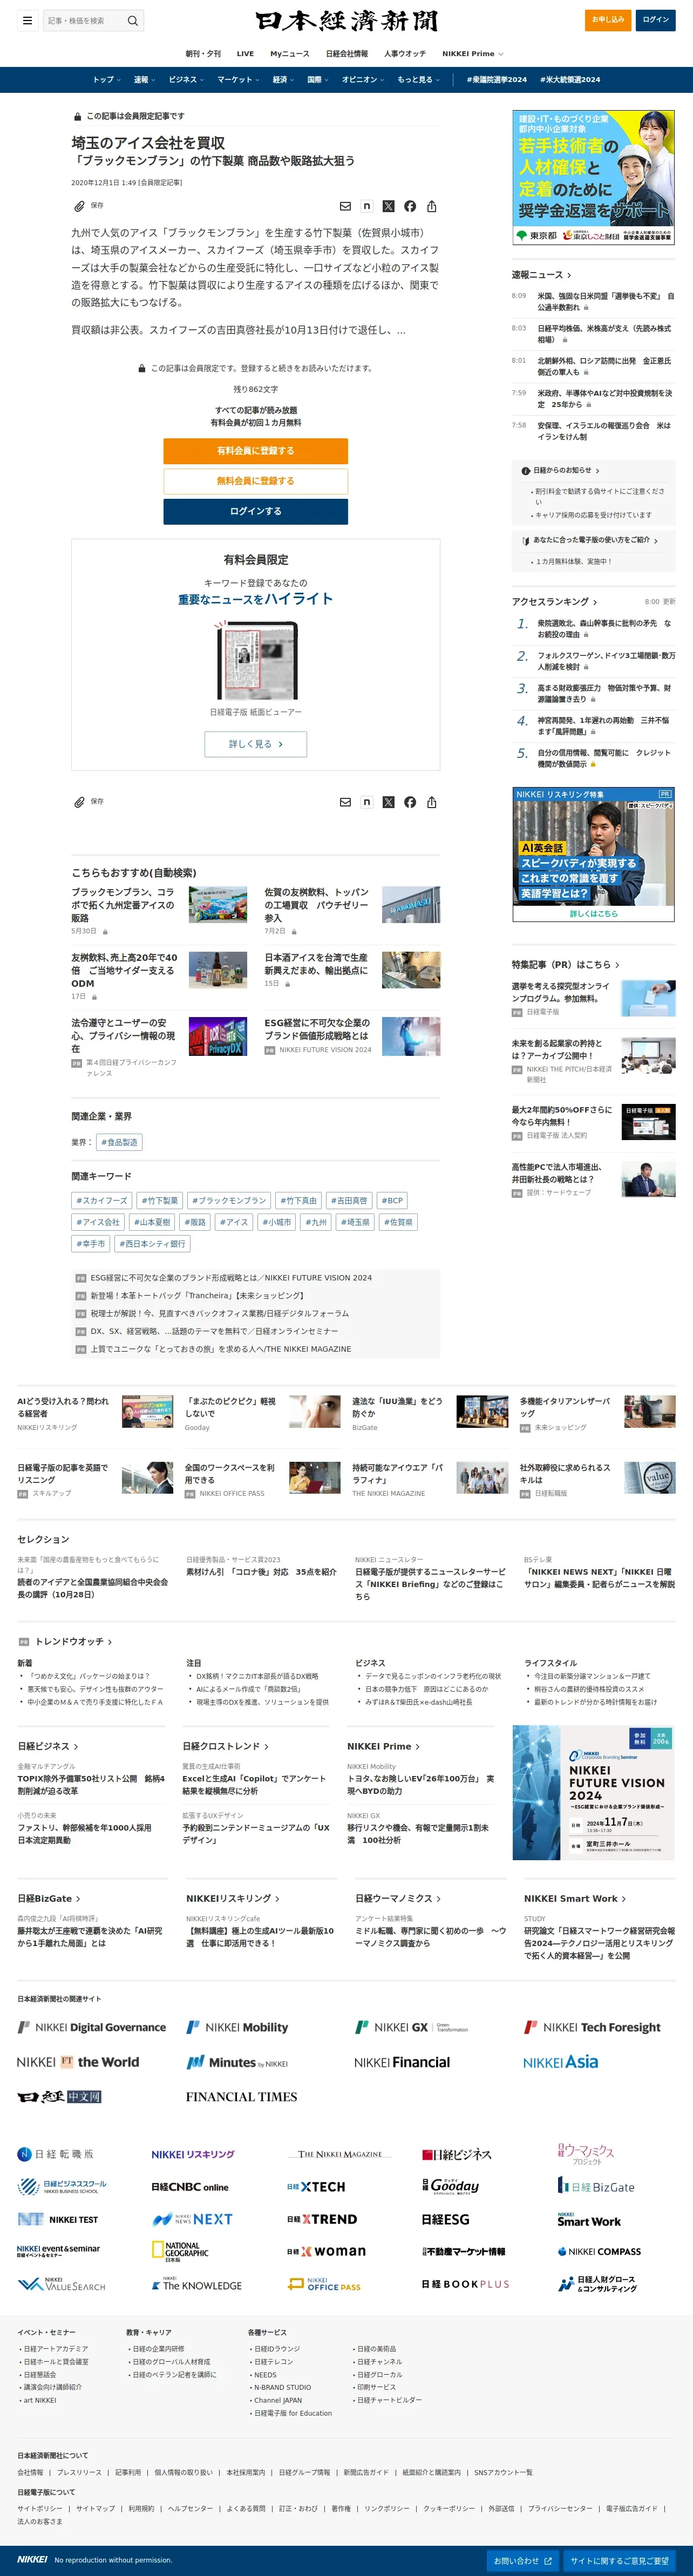Open the 日経XTECH logo link
Image resolution: width=693 pixels, height=2576 pixels.
(316, 2187)
